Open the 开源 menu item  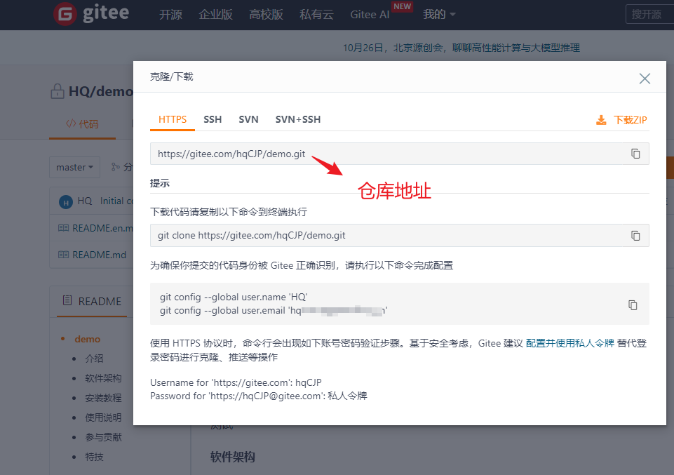(170, 14)
